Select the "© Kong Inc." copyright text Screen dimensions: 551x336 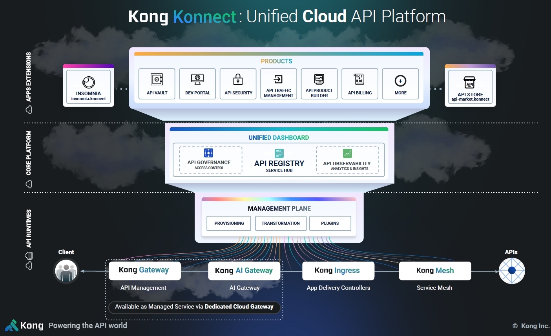(531, 326)
